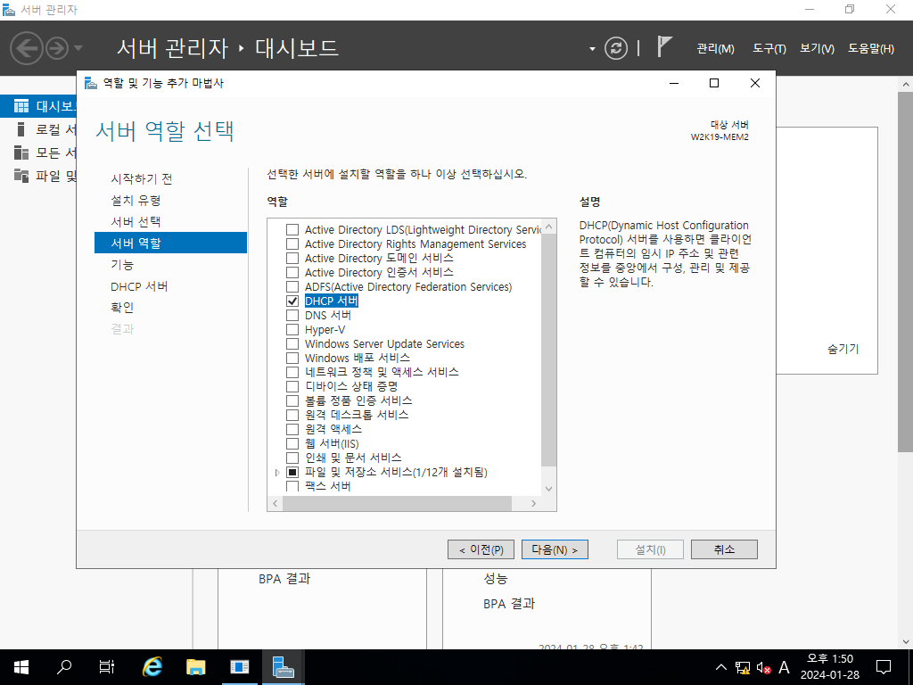The width and height of the screenshot is (913, 685).
Task: Click the Server Manager taskbar icon
Action: 283,667
